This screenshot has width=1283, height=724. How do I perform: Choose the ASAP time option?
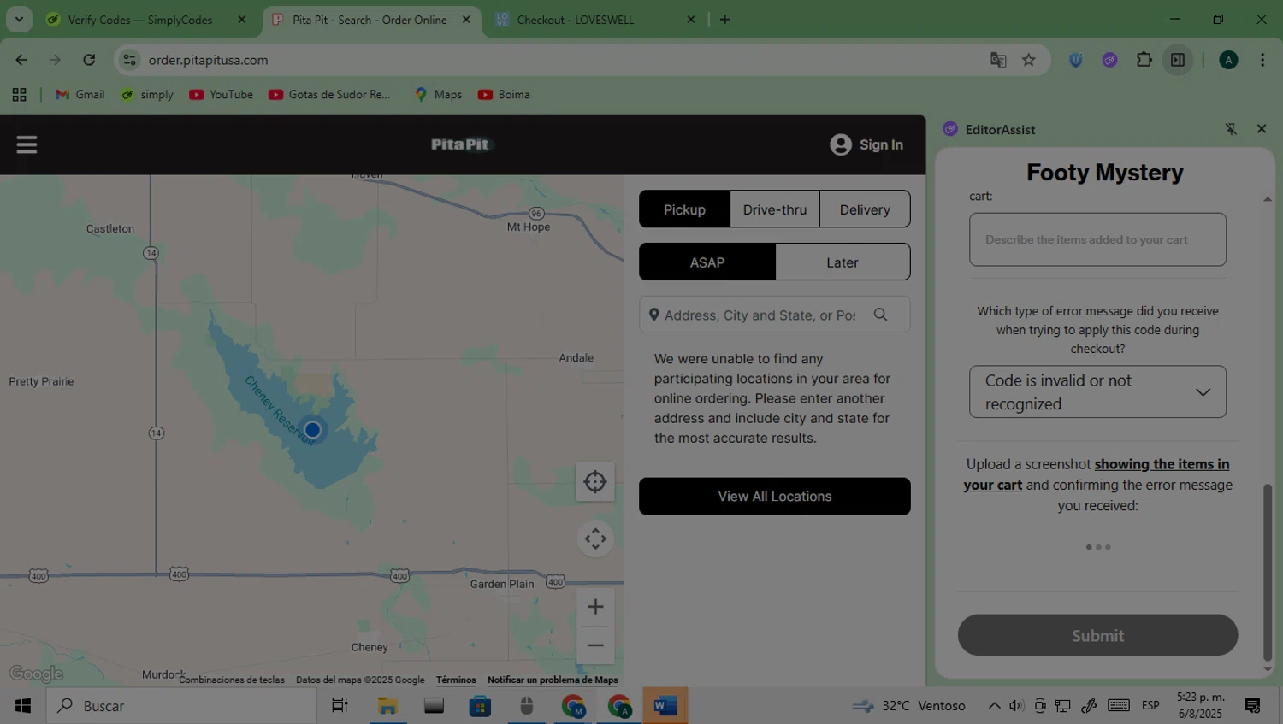click(x=707, y=262)
